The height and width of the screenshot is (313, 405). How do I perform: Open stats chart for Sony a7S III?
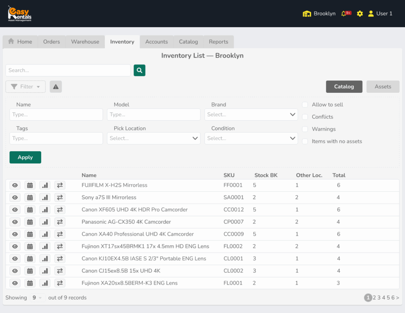click(45, 197)
